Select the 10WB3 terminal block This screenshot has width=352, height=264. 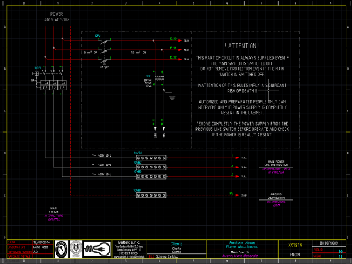click(151, 177)
